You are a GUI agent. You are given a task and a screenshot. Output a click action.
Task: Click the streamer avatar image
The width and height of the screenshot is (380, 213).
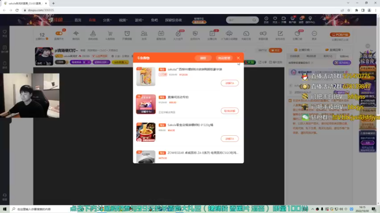(44, 56)
